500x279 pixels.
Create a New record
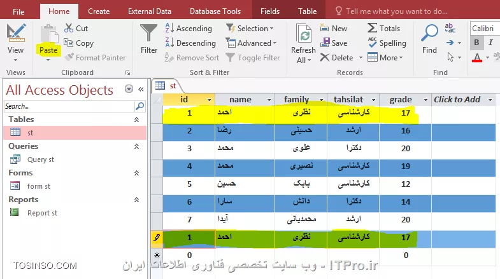333,29
